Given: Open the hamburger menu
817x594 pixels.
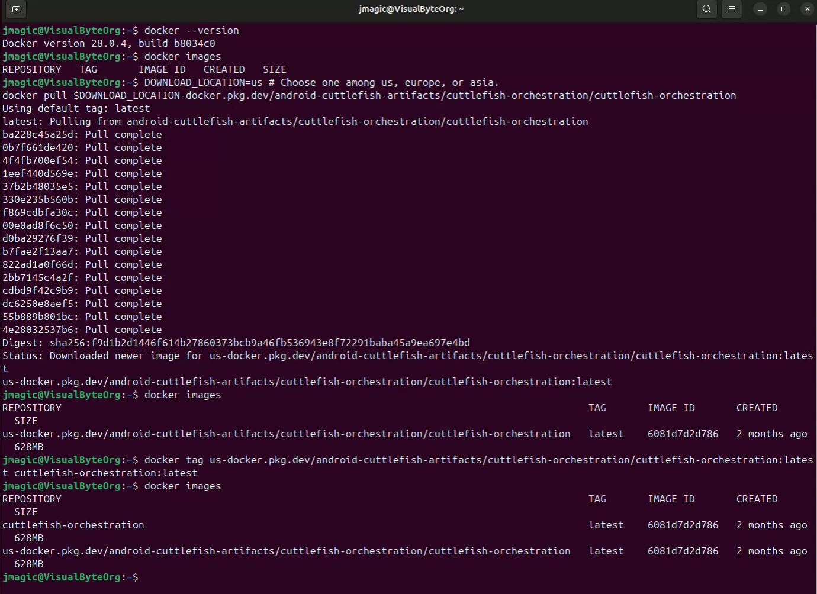Looking at the screenshot, I should pyautogui.click(x=732, y=9).
